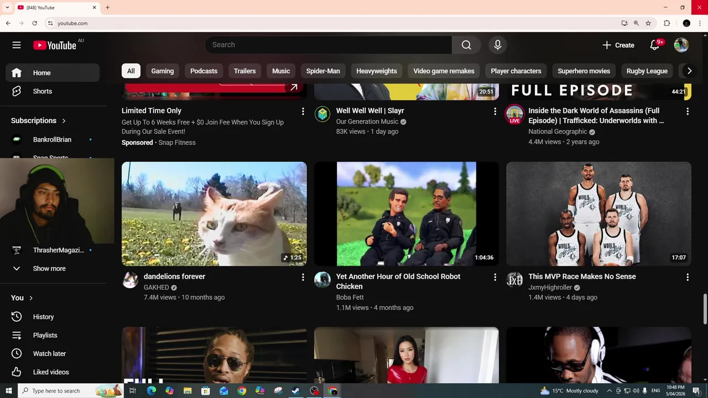Open more options for This MVP Race video
The image size is (708, 398).
[x=688, y=277]
